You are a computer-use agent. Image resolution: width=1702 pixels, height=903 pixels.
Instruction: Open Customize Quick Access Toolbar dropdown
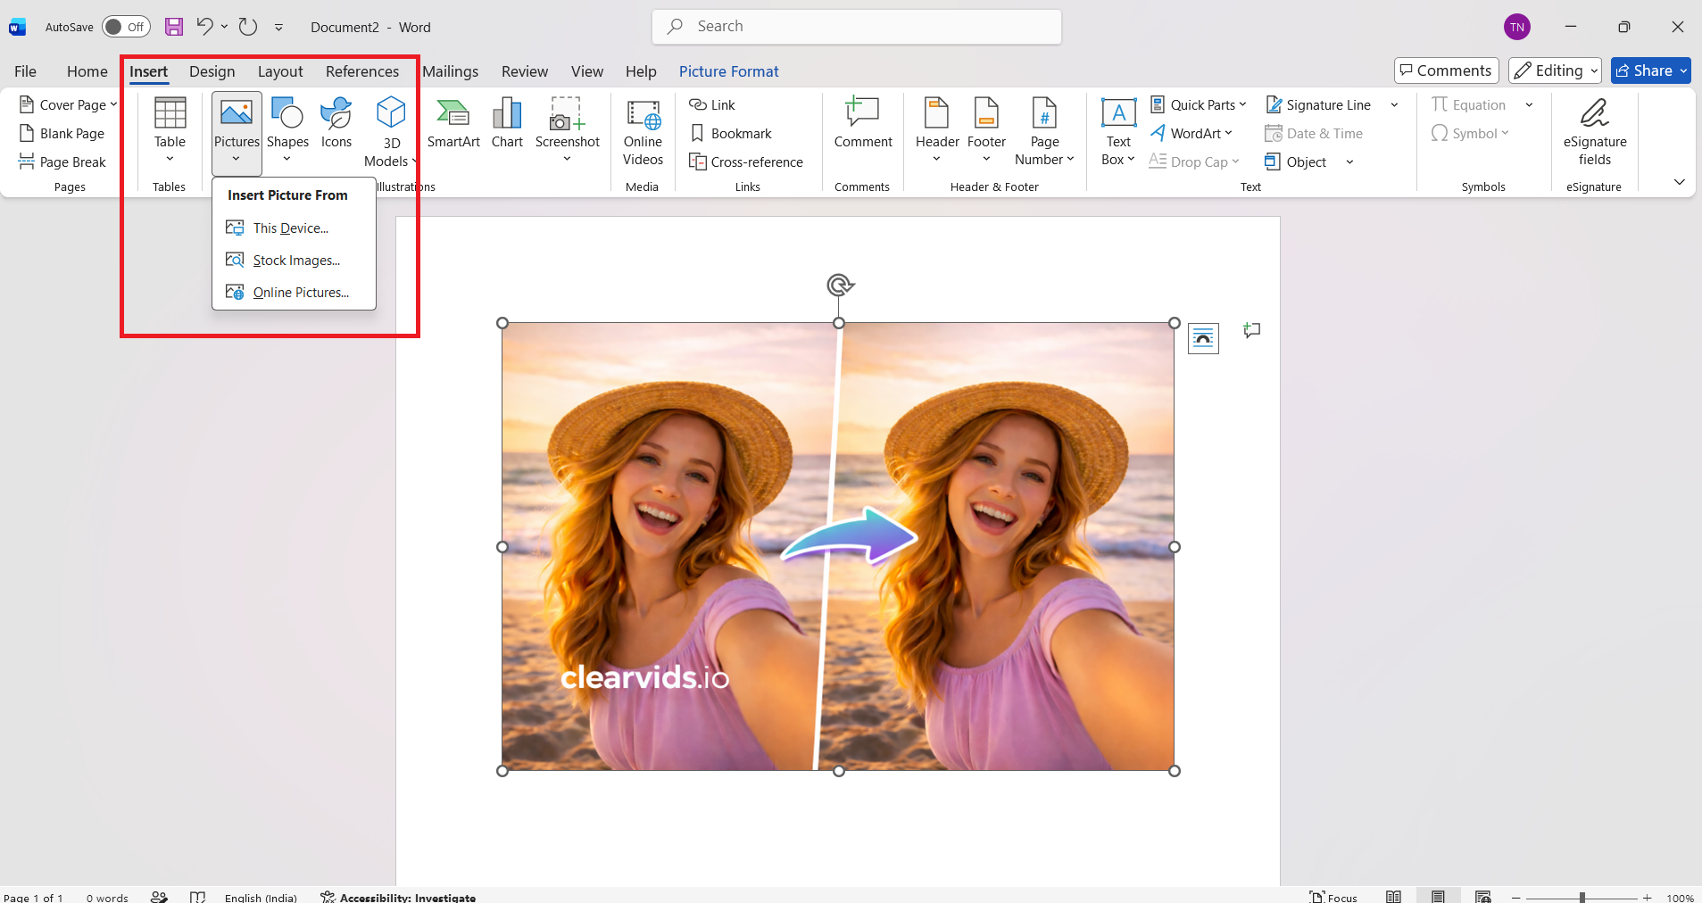pyautogui.click(x=278, y=28)
